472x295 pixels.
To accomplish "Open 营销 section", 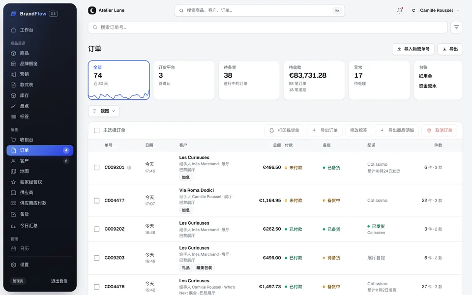I will coord(40,74).
